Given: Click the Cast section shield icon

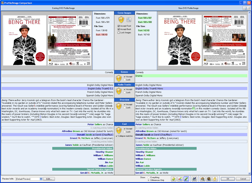Looking at the screenshot, I should tap(119, 130).
